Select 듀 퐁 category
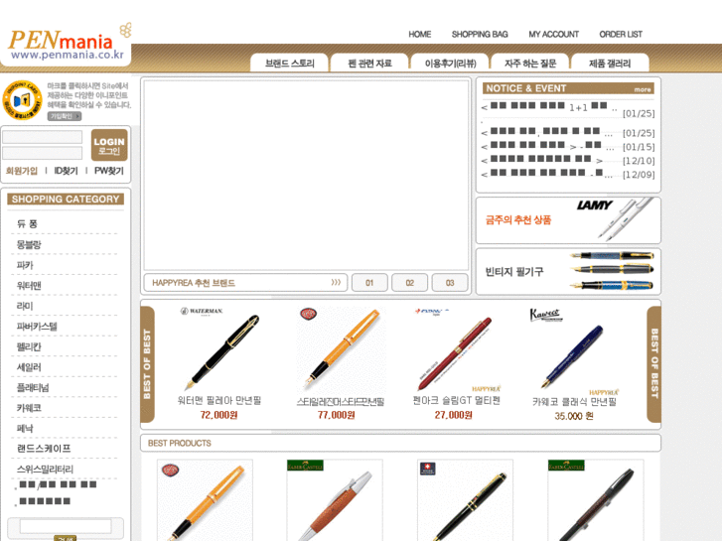Image resolution: width=722 pixels, height=541 pixels. pyautogui.click(x=27, y=223)
